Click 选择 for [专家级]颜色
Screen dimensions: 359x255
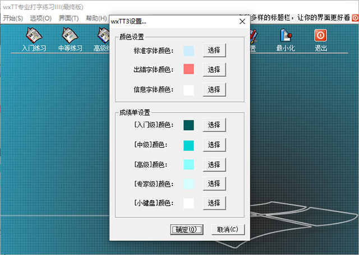click(x=214, y=183)
